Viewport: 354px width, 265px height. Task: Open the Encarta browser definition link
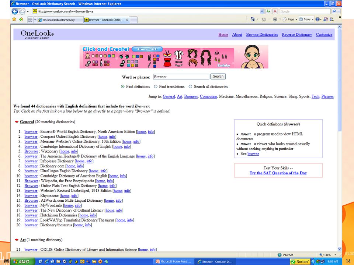click(31, 132)
